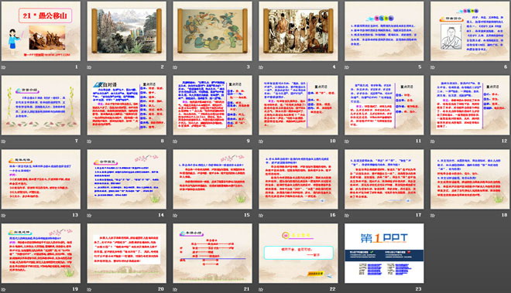This screenshot has height=293, width=511.
Task: Select slide 23 第1PPT advertisement thumbnail
Action: 384,253
